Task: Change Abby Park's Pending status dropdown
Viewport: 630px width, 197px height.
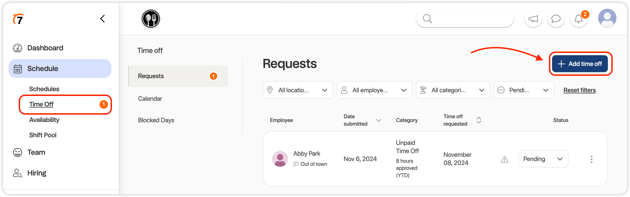Action: coord(543,159)
